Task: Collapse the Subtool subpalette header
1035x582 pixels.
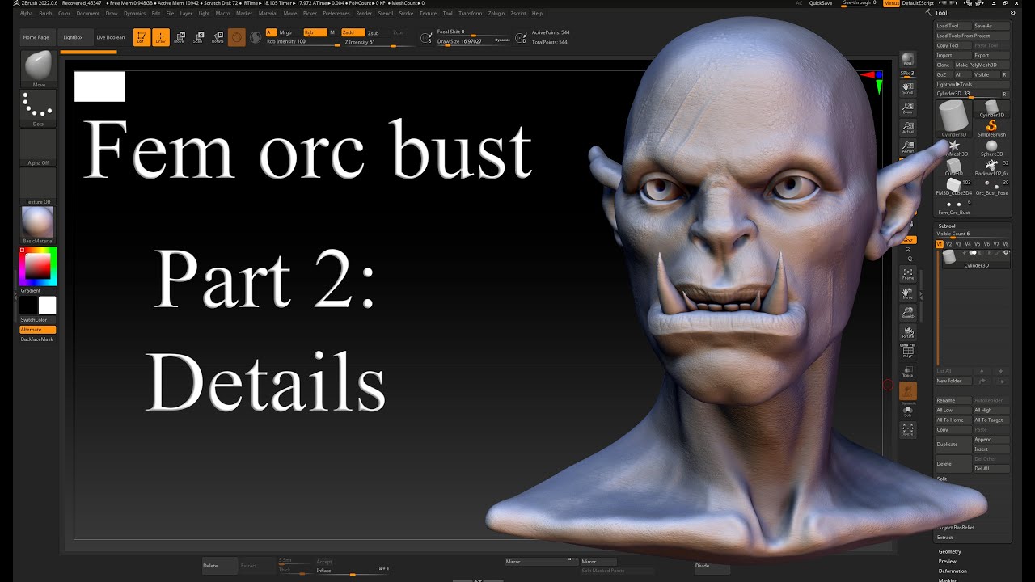Action: point(946,226)
